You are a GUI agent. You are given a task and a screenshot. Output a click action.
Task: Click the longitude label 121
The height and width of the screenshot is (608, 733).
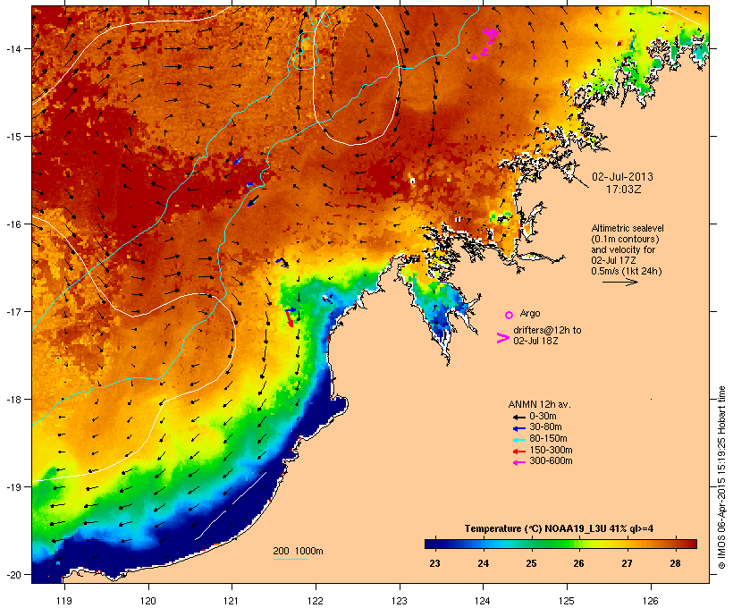pos(232,601)
